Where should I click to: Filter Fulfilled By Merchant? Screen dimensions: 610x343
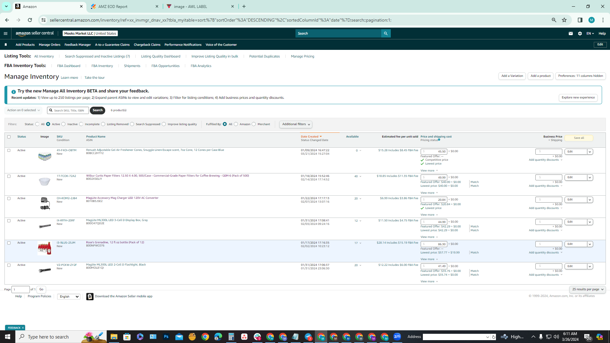coord(254,124)
